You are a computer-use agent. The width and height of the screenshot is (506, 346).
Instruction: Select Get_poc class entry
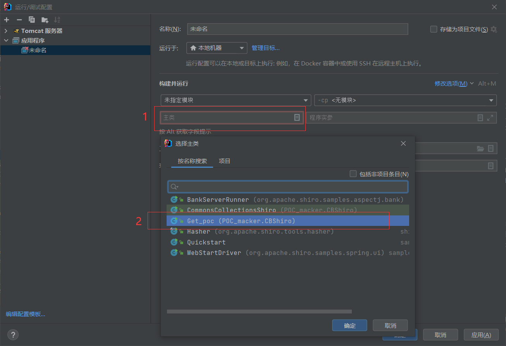coord(288,221)
